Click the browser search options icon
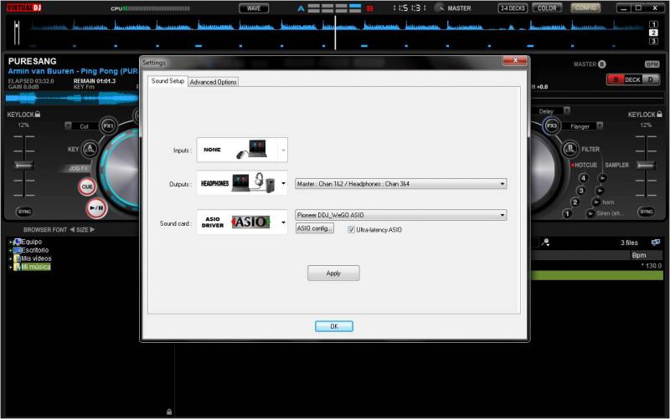This screenshot has width=670, height=419. 546,243
